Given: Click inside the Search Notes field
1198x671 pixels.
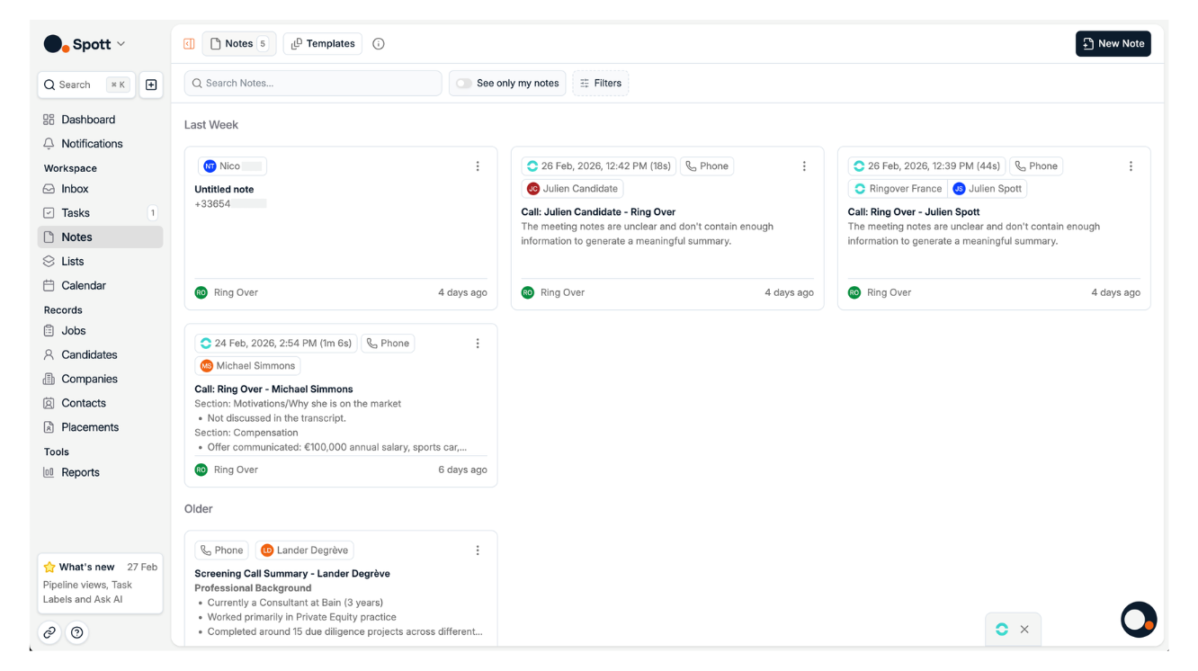Looking at the screenshot, I should pos(312,82).
